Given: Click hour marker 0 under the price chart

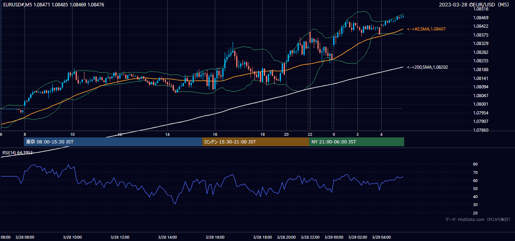Looking at the screenshot, I should (x=334, y=134).
